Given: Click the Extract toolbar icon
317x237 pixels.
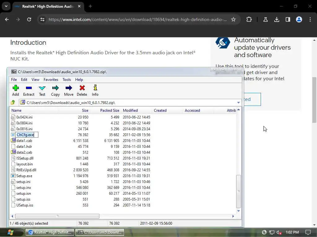Looking at the screenshot, I should (x=29, y=88).
